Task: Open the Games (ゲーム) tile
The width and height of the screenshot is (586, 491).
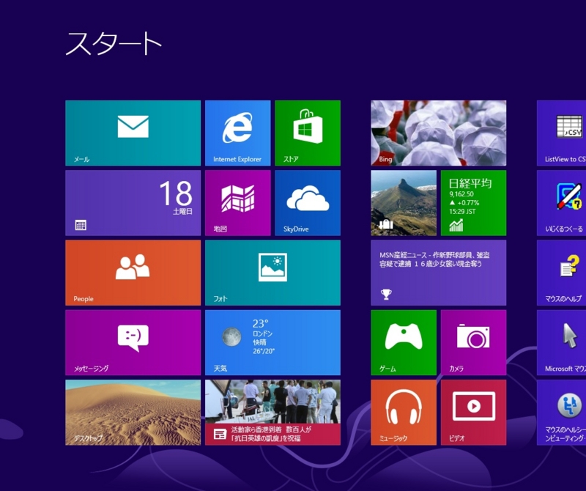Action: [x=404, y=342]
